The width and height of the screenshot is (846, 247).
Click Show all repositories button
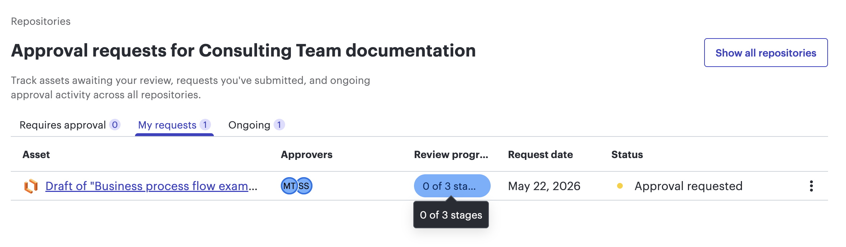766,53
